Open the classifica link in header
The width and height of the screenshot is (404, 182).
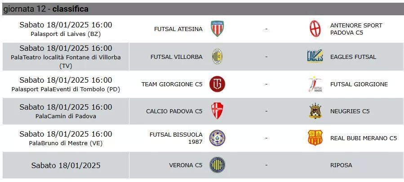pos(71,9)
